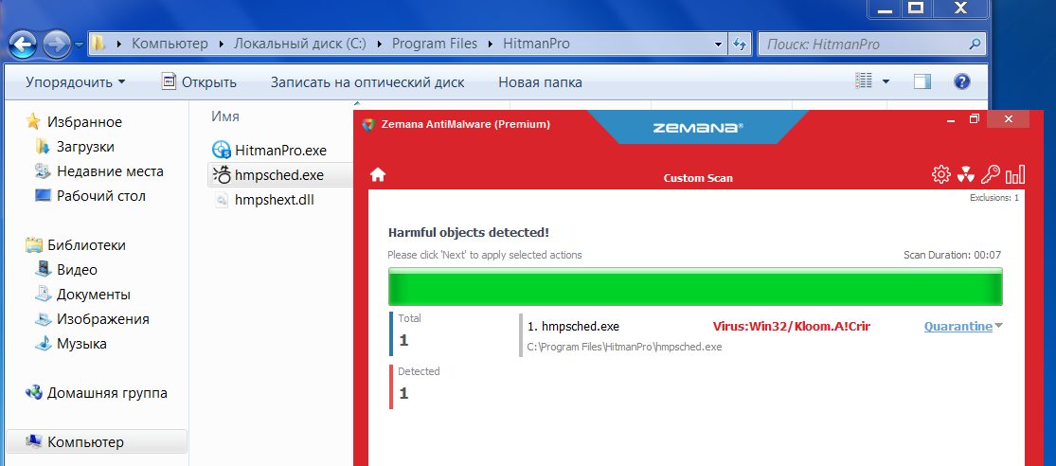
Task: Click Компьютер in breadcrumb path
Action: (170, 45)
